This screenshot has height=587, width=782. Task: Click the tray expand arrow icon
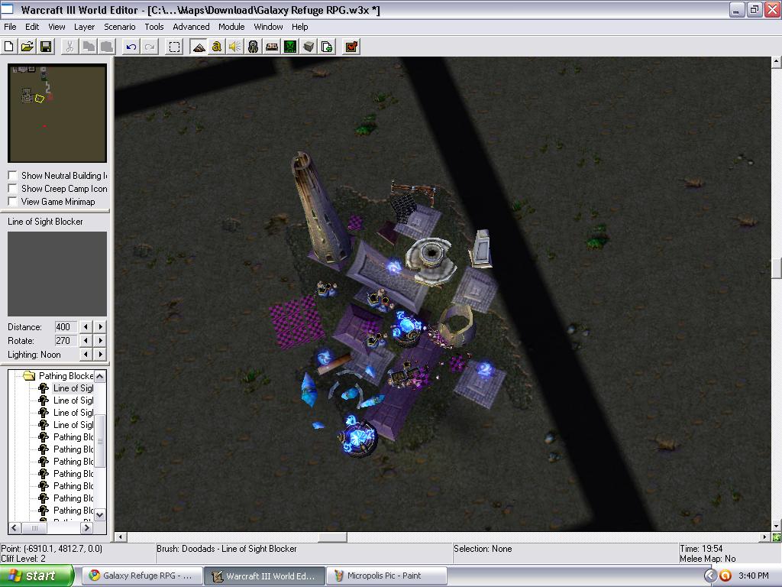tap(710, 576)
